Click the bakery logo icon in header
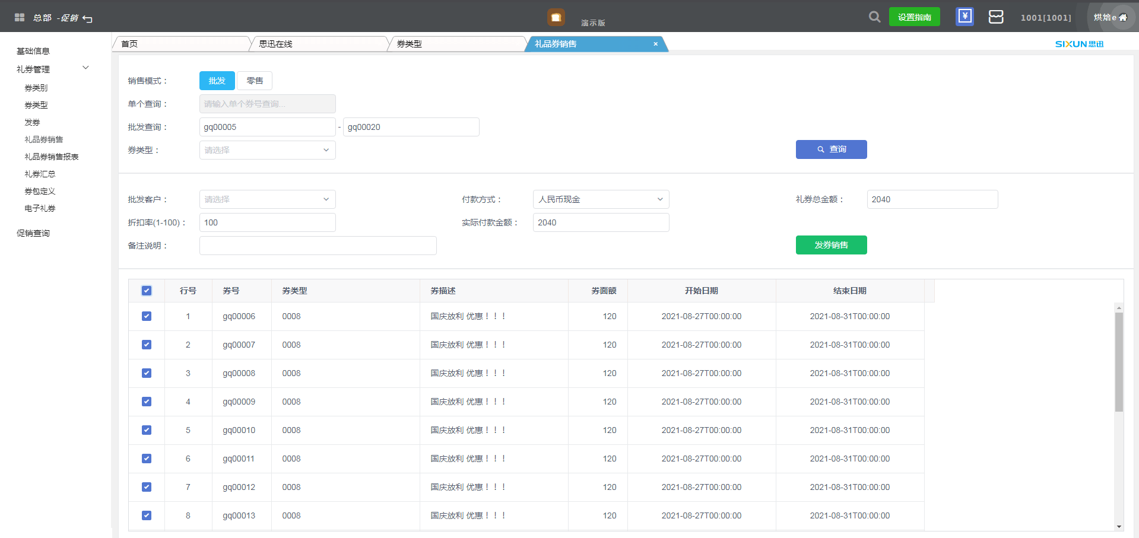This screenshot has width=1139, height=538. pos(556,17)
